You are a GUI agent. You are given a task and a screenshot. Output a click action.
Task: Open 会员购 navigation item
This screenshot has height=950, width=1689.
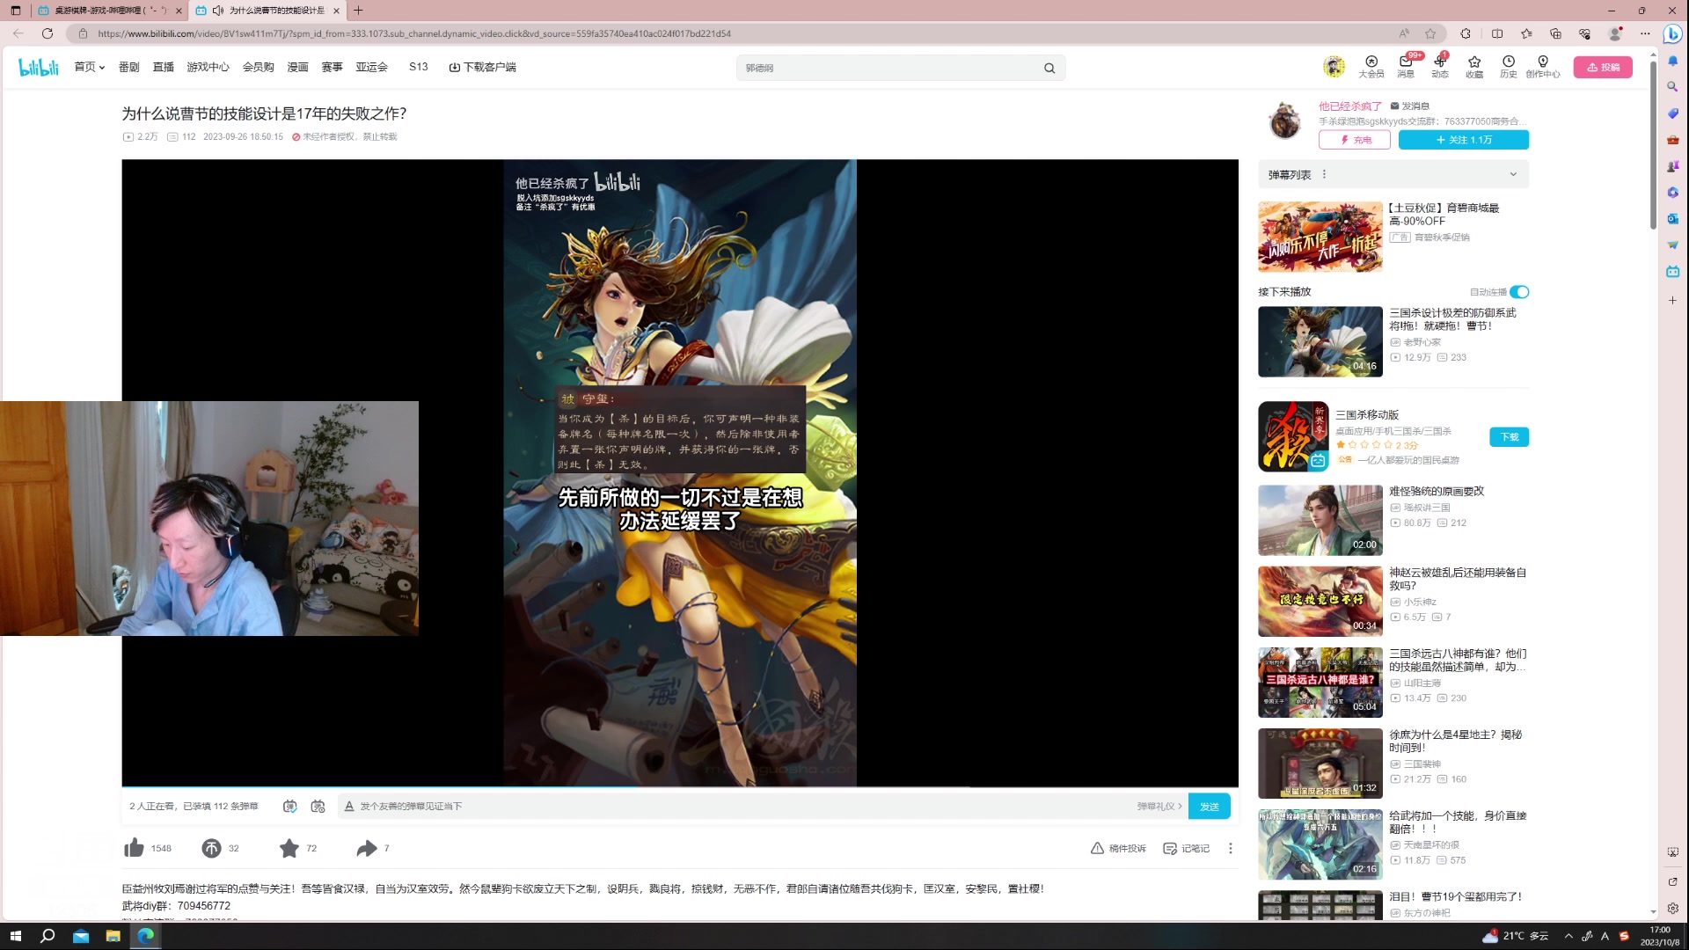coord(259,67)
